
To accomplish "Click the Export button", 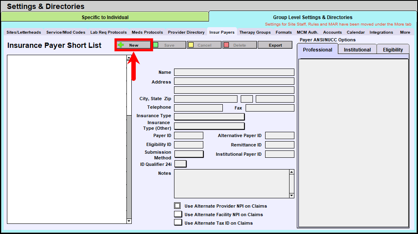I will (x=275, y=45).
